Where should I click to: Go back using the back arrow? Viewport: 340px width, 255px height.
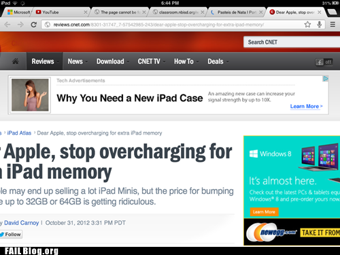[x=7, y=24]
